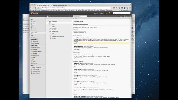
Task: Collapse the root Home page tree node
Action: click(48, 23)
